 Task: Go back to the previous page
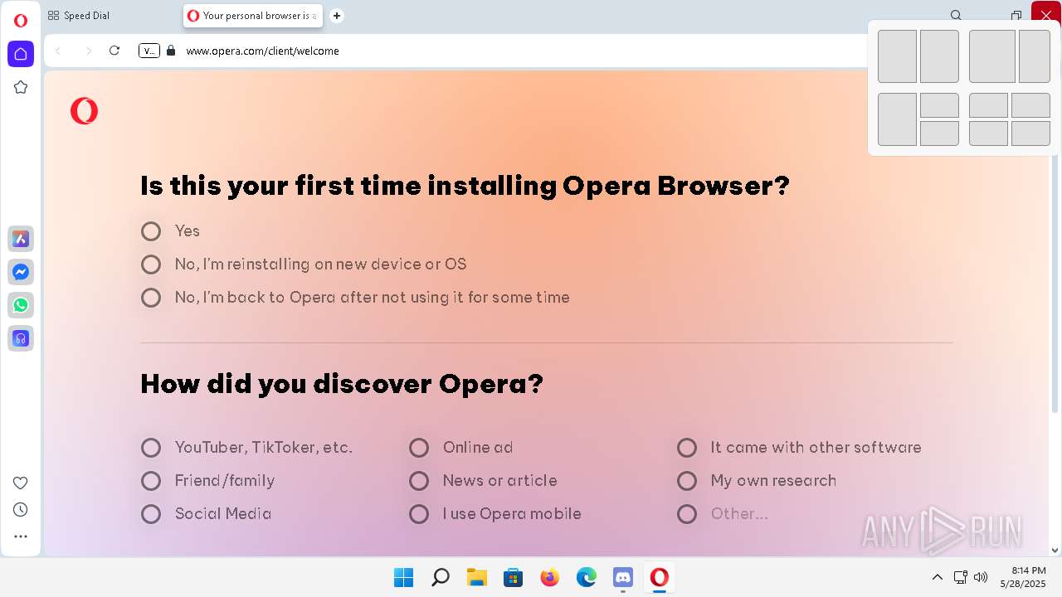(x=58, y=51)
